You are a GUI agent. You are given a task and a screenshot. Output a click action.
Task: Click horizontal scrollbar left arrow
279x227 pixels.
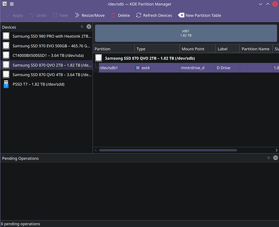(x=96, y=150)
